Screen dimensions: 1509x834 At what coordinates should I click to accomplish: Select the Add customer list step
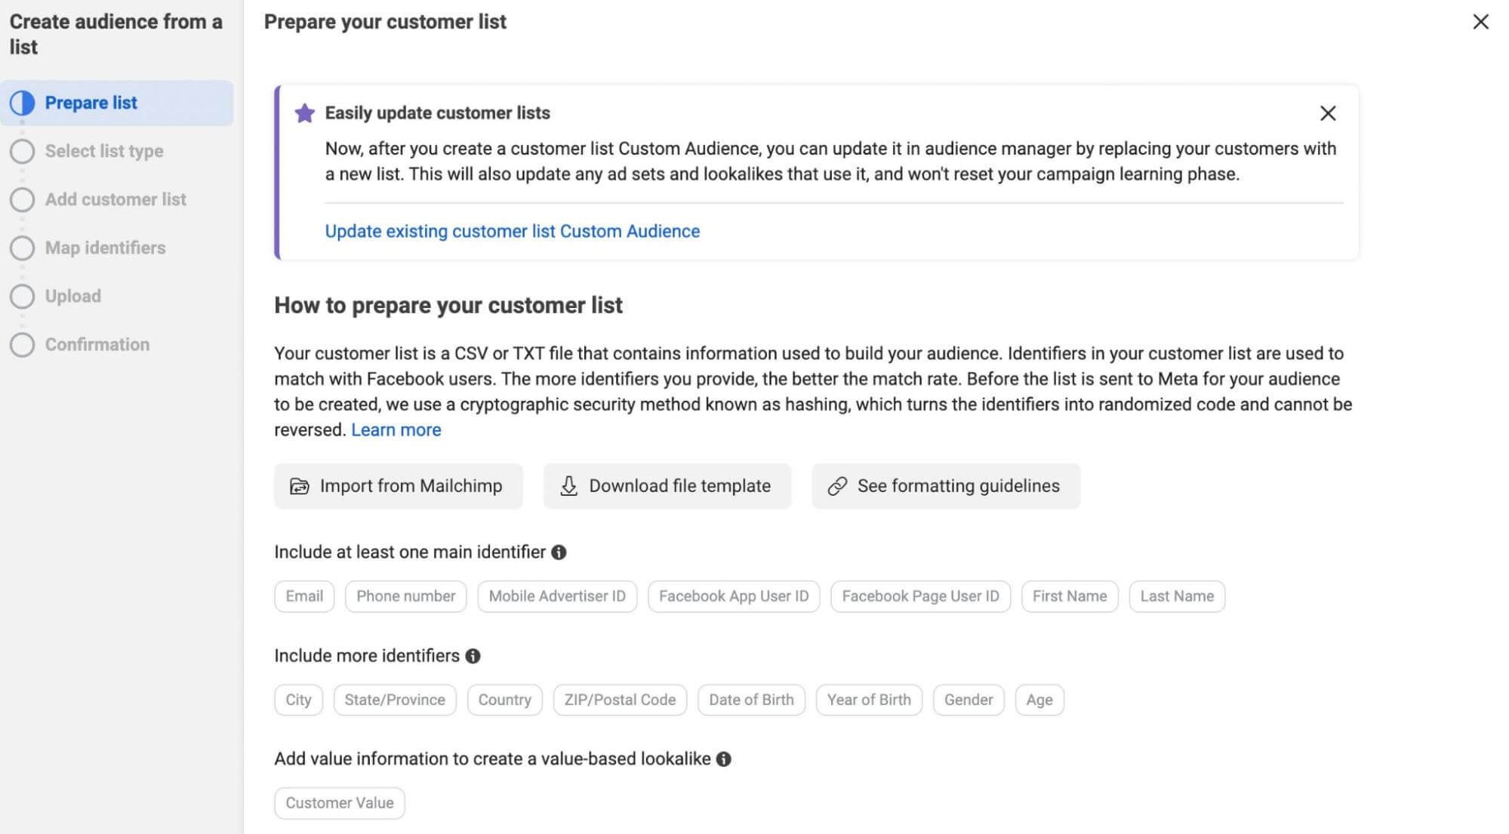click(115, 199)
